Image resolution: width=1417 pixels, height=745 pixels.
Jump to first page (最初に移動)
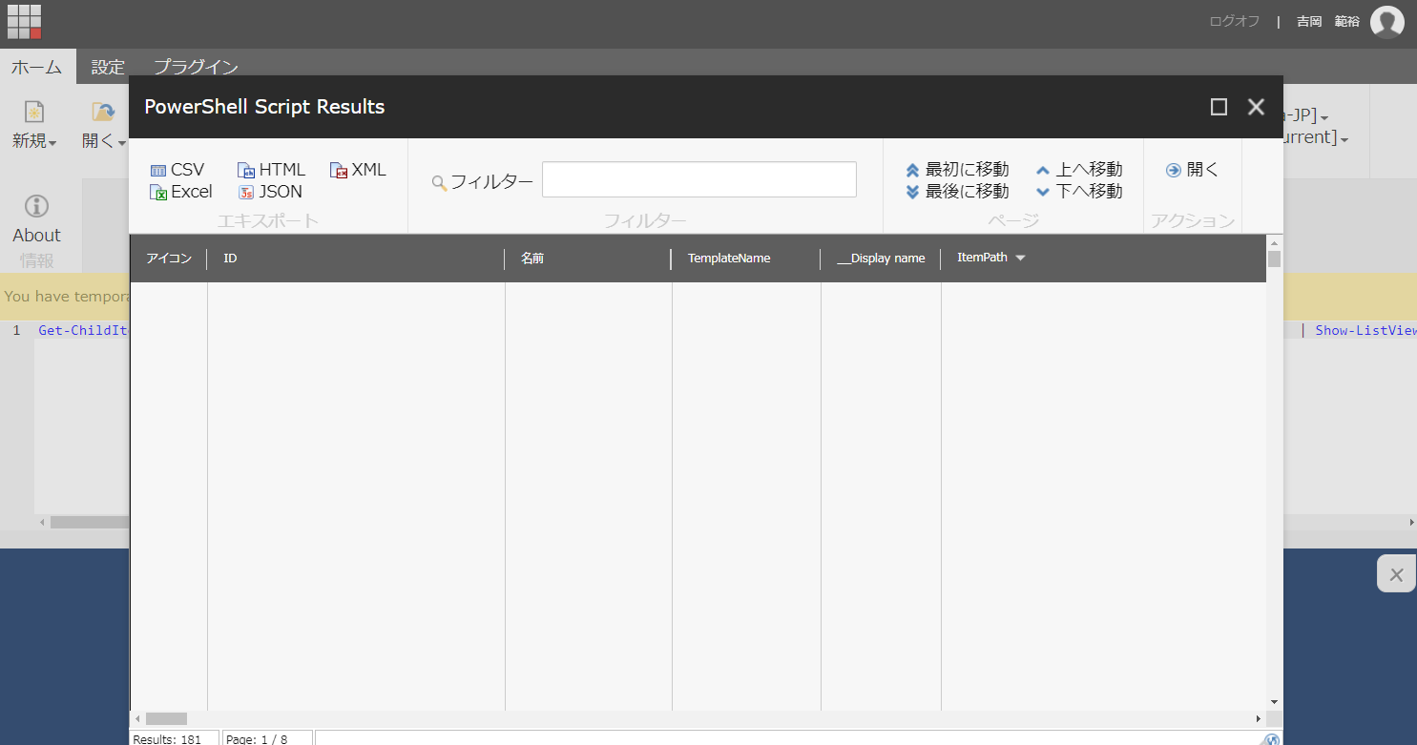pyautogui.click(x=956, y=170)
